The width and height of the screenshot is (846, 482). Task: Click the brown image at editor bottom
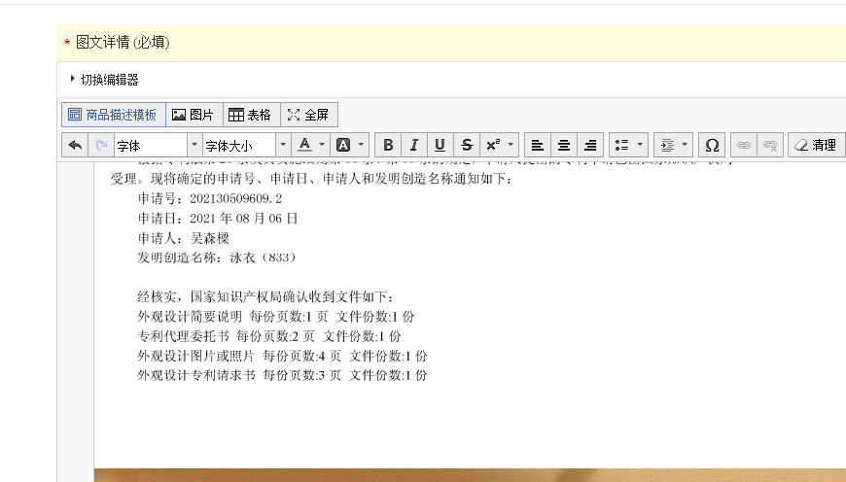(x=470, y=475)
